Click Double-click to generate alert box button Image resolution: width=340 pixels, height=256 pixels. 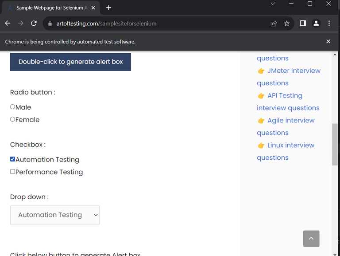coord(70,62)
